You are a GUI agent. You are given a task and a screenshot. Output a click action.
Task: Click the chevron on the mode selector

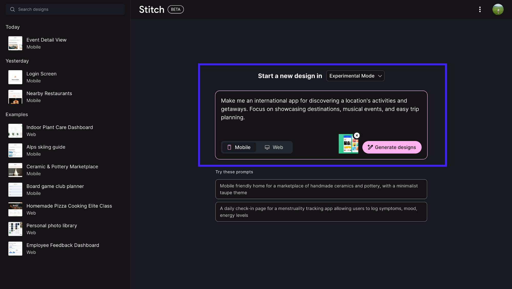[380, 76]
